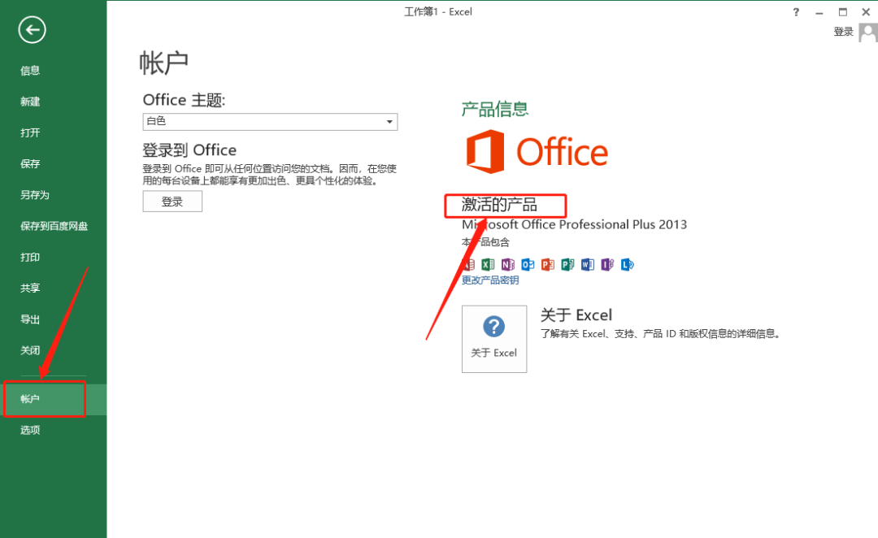Click the 激活的产品 text
This screenshot has height=538, width=878.
coord(499,204)
